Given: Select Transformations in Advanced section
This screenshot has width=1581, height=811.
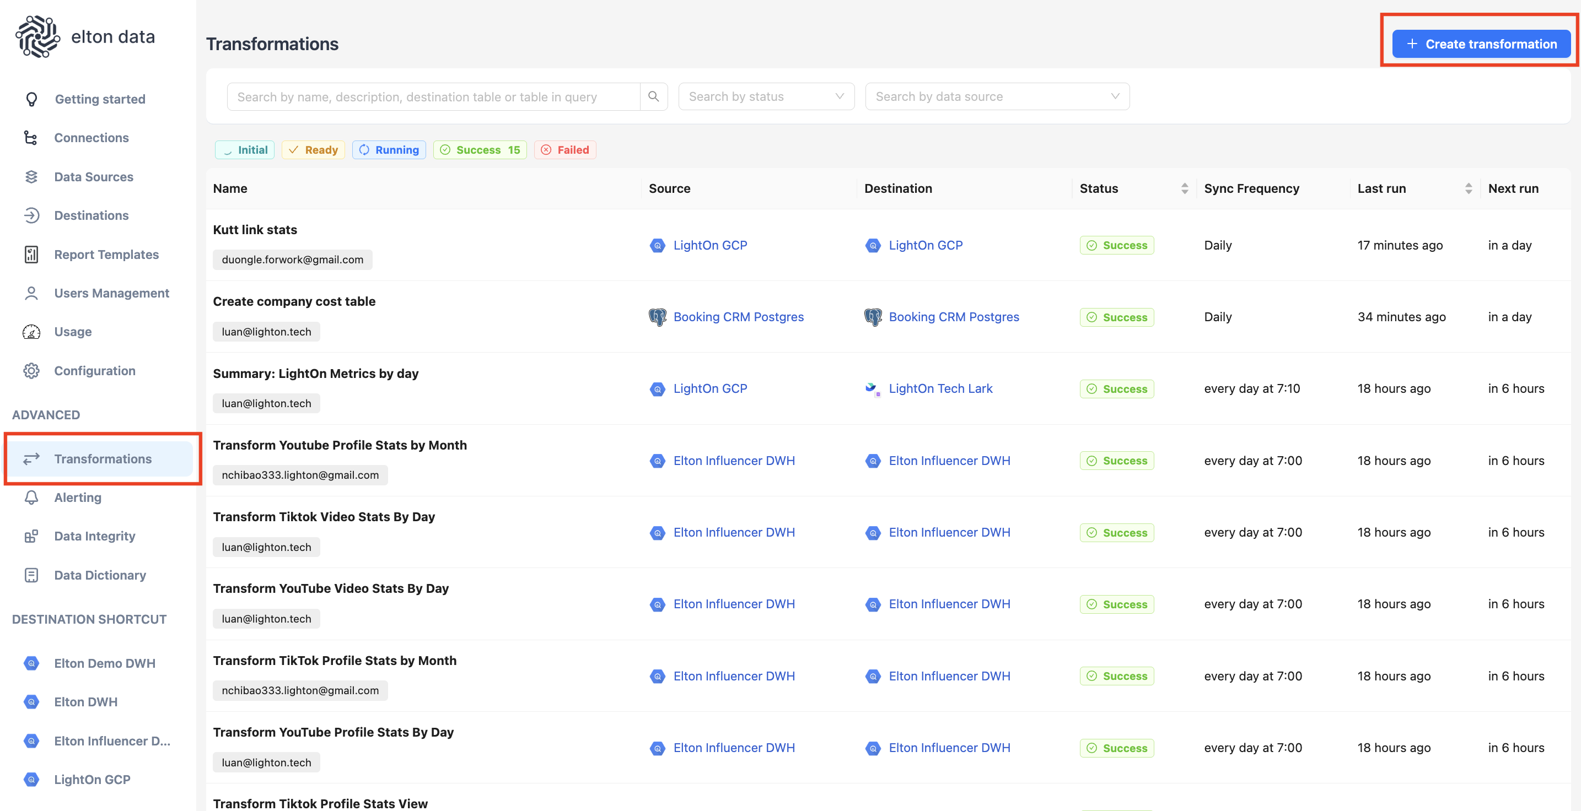Looking at the screenshot, I should coord(100,459).
